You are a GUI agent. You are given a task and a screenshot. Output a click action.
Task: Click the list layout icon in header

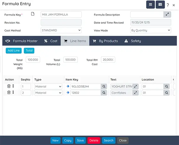click(160, 5)
